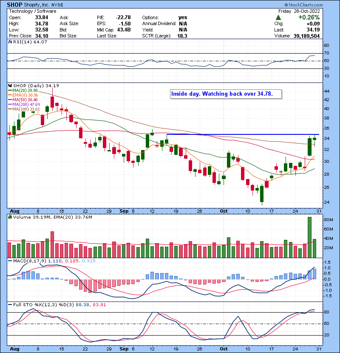Click the RSI(14) 64.07 panel label
The height and width of the screenshot is (353, 340).
[x=30, y=42]
